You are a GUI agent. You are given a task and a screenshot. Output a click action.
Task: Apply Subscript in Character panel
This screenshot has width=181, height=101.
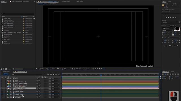coord(178,45)
